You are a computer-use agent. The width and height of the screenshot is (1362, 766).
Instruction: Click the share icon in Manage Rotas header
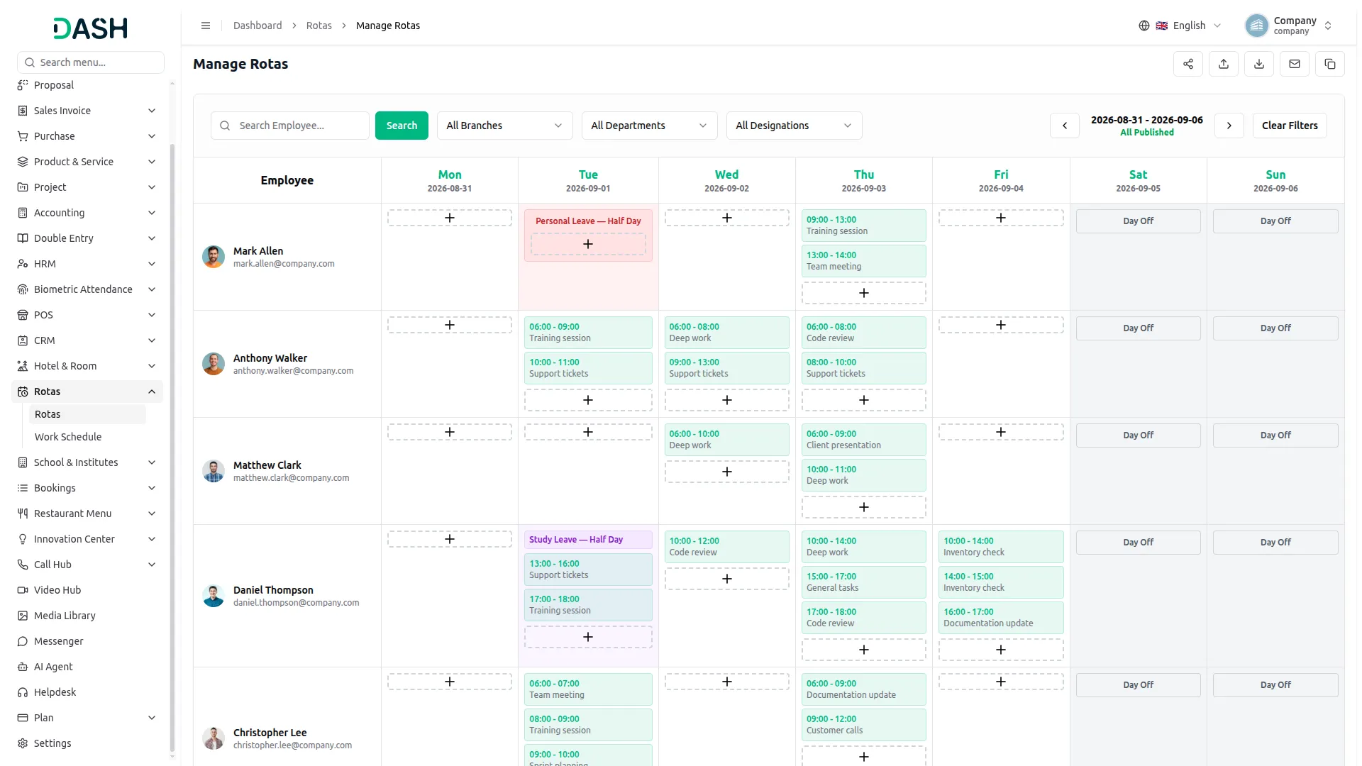pyautogui.click(x=1188, y=64)
